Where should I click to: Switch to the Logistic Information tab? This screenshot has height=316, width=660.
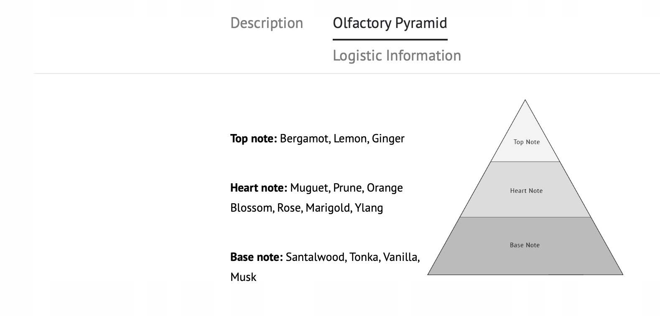397,56
